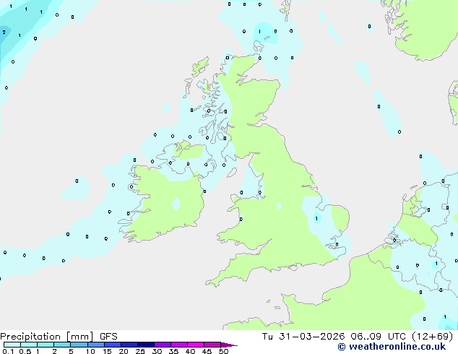Image resolution: width=458 pixels, height=354 pixels.
Task: Click the '06..09 UTC' time label
Action: (379, 337)
